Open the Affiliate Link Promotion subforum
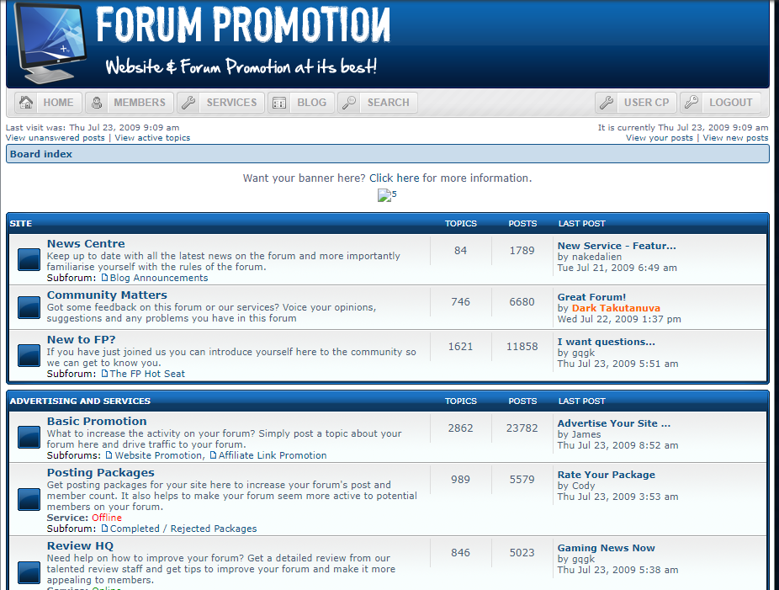The image size is (779, 590). click(273, 455)
